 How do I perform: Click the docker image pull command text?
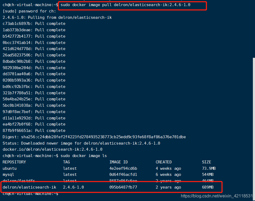coord(126,5)
